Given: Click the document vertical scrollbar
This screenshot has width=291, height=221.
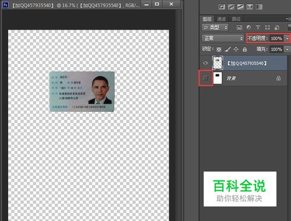Looking at the screenshot, I should 178,115.
